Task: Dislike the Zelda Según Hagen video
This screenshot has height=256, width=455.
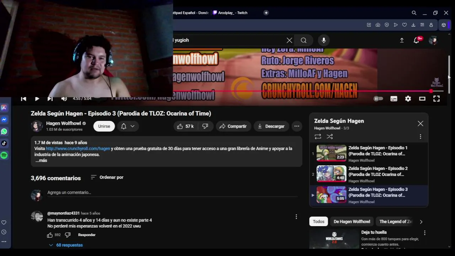Action: (x=205, y=126)
